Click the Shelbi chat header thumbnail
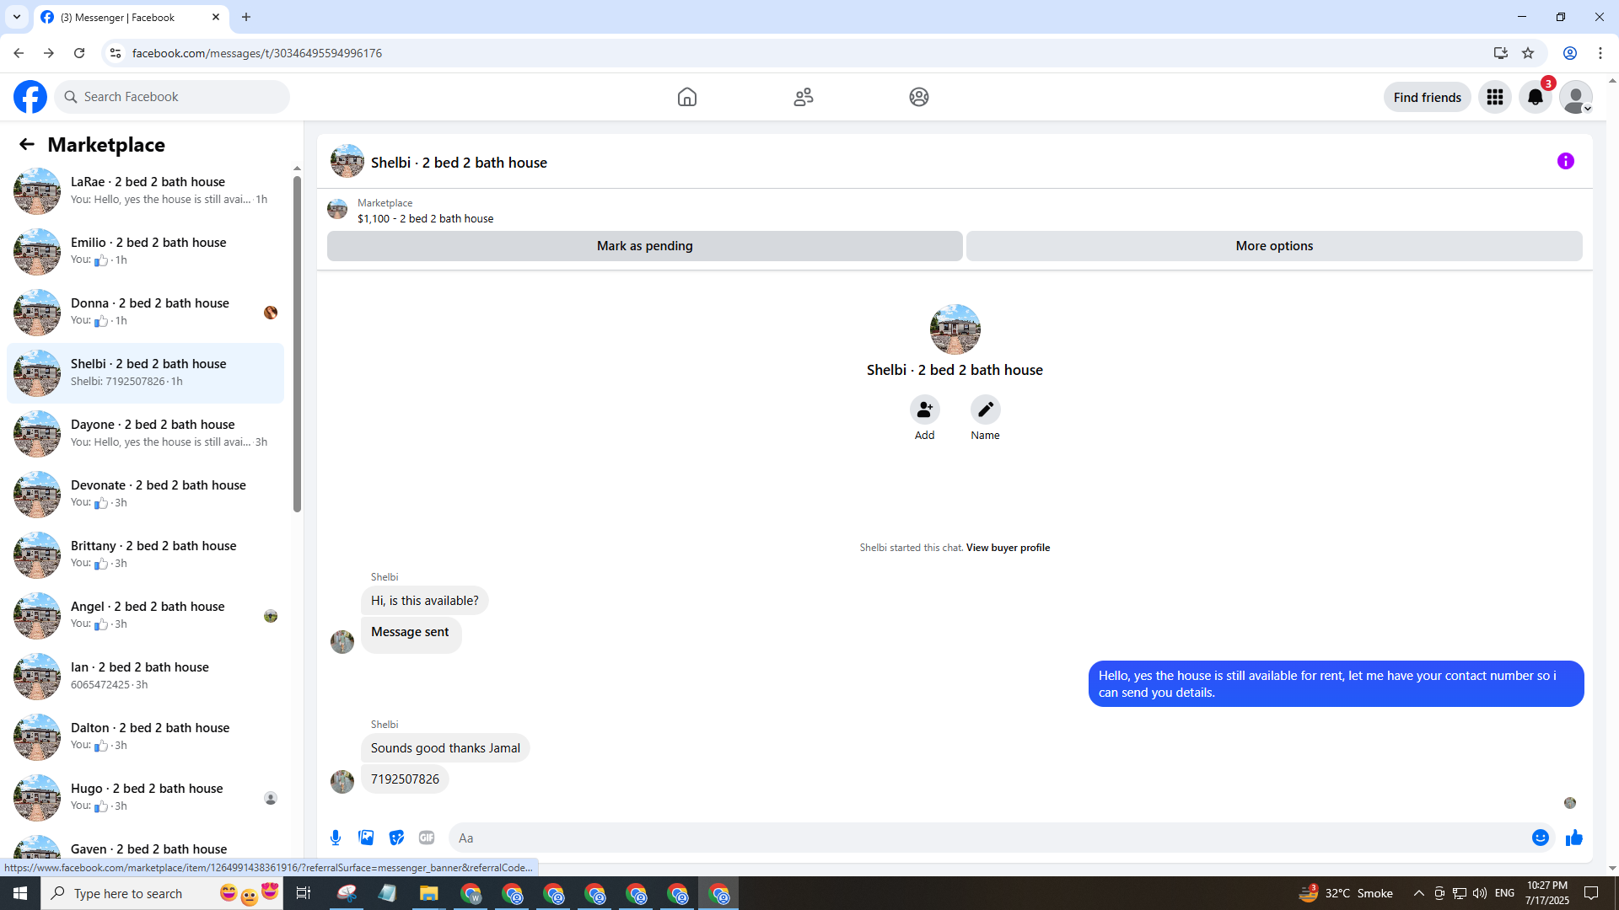Viewport: 1619px width, 910px height. 347,161
